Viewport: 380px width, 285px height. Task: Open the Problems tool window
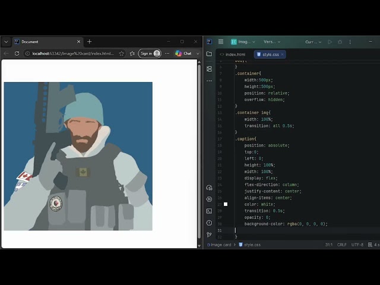pyautogui.click(x=209, y=223)
